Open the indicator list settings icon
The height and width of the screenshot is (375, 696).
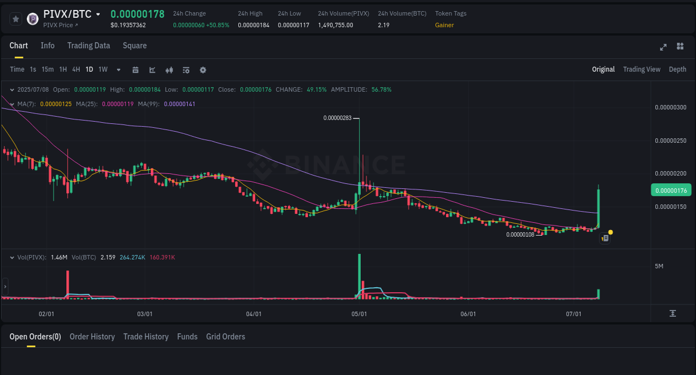click(x=185, y=69)
